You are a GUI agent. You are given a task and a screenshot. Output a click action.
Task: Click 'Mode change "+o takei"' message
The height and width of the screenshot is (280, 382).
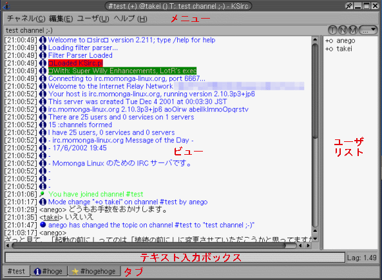(128, 202)
